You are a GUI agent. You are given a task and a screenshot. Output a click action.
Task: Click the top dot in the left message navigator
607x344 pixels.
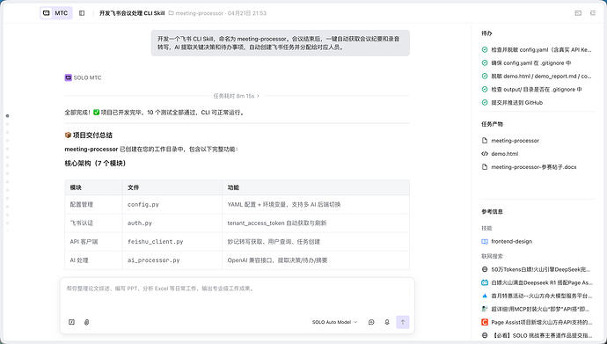(x=7, y=116)
